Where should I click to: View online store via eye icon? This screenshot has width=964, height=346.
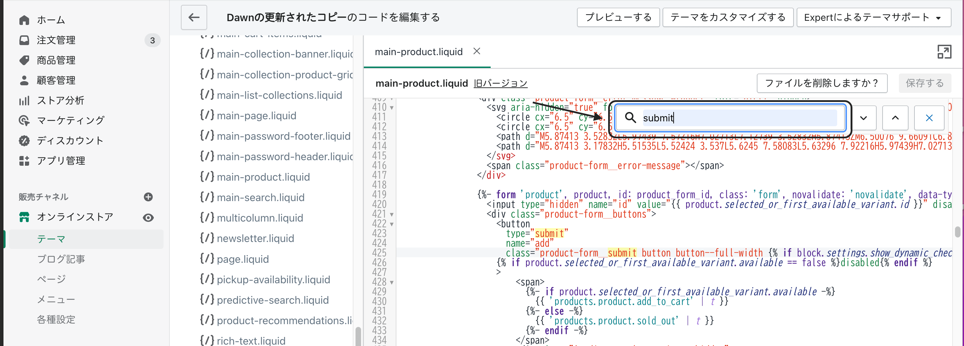[148, 218]
